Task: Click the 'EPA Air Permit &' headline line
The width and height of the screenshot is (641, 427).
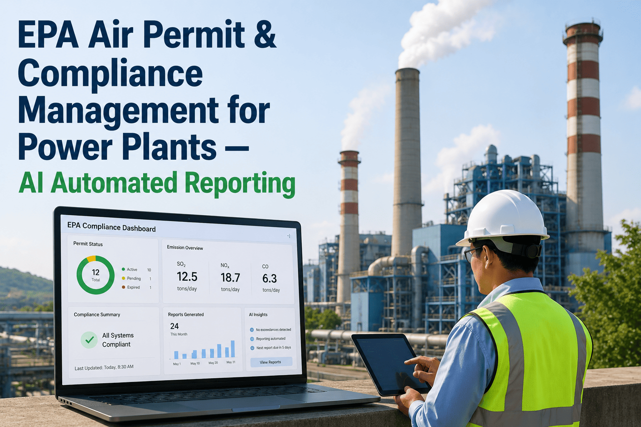Action: tap(147, 35)
